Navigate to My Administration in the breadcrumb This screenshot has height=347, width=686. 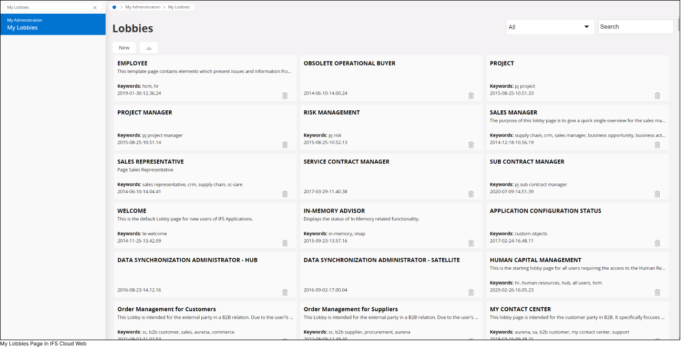click(144, 7)
